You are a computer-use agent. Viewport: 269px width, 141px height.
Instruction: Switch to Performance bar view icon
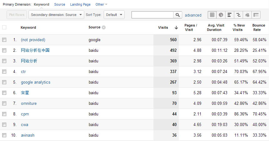(x=230, y=15)
